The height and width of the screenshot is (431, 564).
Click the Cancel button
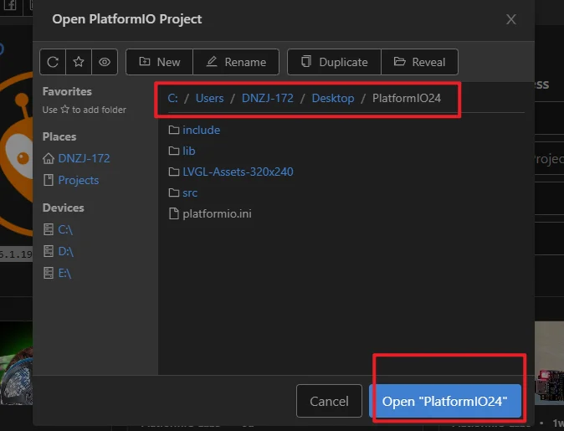(x=329, y=401)
